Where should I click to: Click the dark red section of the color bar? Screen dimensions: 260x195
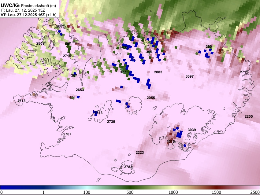[x=217, y=187]
